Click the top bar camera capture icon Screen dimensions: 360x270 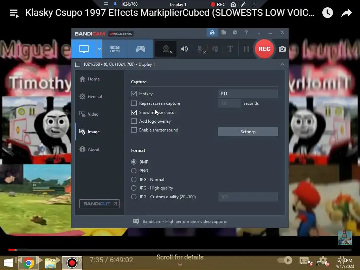233,4
